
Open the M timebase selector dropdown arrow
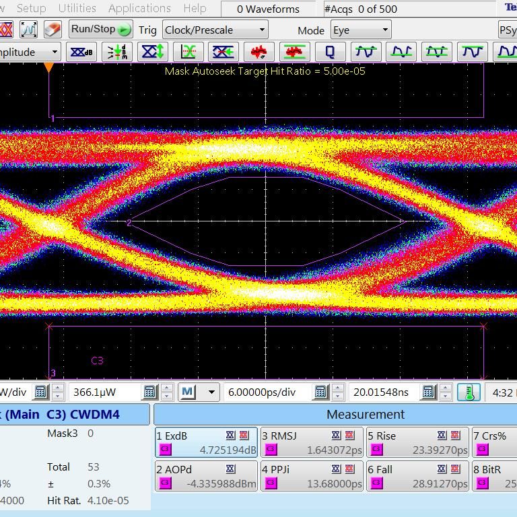tap(211, 392)
